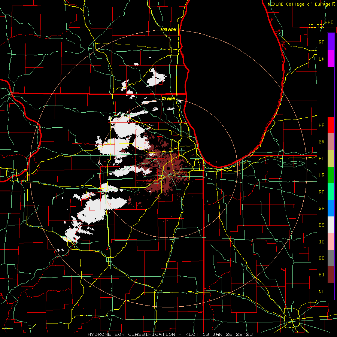Click the GR legend label

(x=322, y=142)
